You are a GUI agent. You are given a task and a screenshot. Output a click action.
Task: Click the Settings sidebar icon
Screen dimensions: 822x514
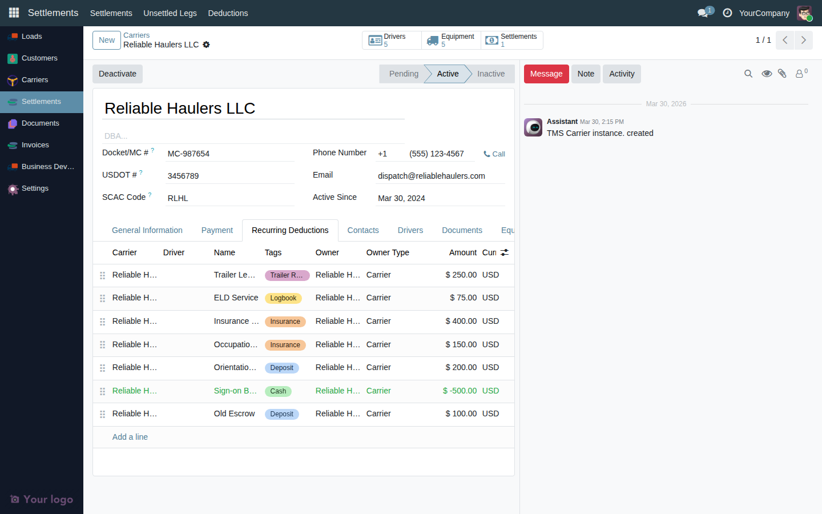click(13, 188)
